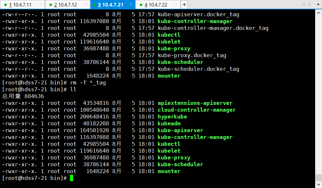Click the cloud-controller-manager entry
The height and width of the screenshot is (188, 322).
[x=196, y=110]
